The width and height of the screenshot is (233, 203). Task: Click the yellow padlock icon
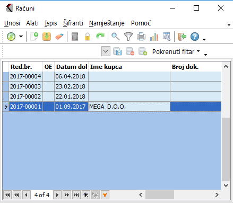[88, 37]
